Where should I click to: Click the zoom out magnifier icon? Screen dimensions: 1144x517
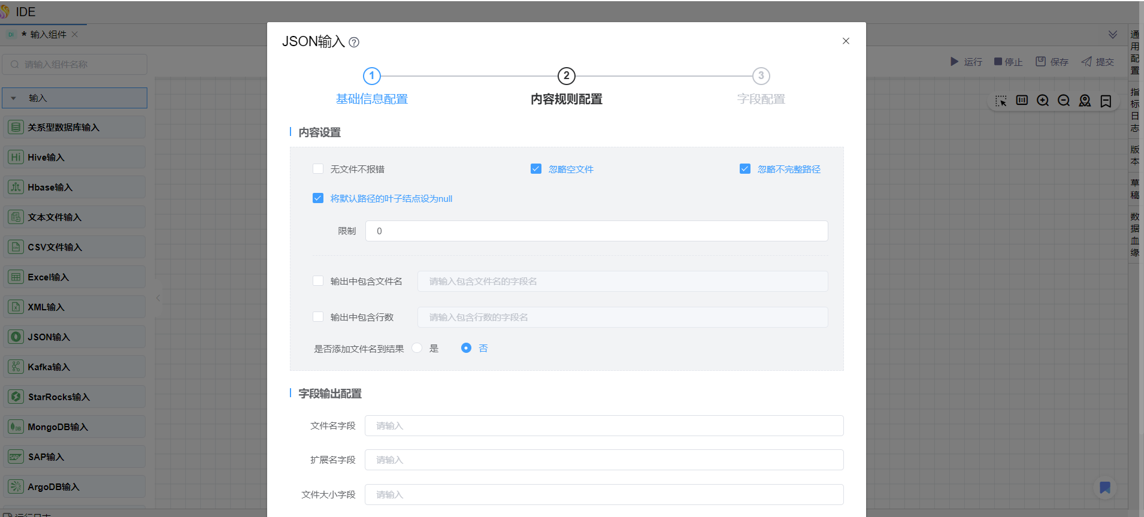pyautogui.click(x=1064, y=101)
